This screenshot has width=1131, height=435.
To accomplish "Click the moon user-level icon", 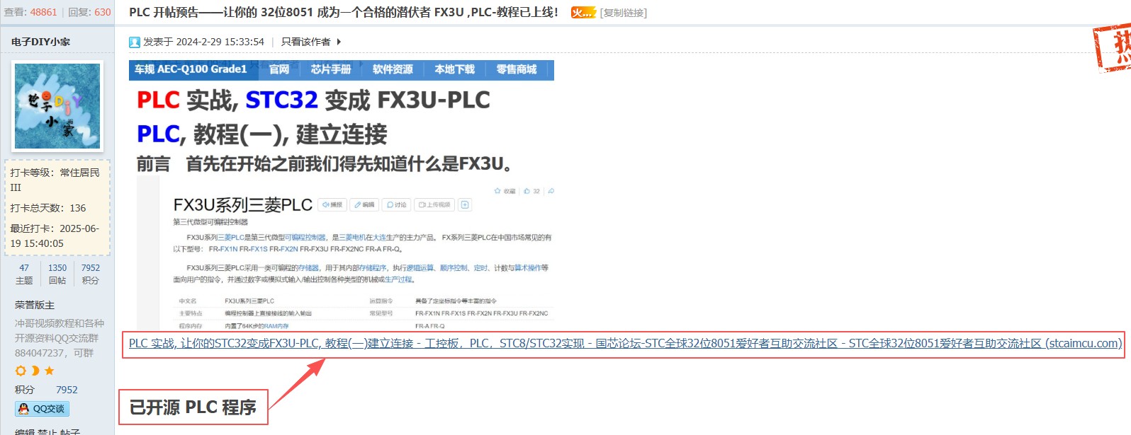I will pos(35,371).
